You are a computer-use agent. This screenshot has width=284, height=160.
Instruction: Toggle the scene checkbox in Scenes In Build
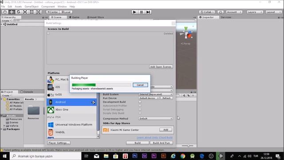point(48,33)
